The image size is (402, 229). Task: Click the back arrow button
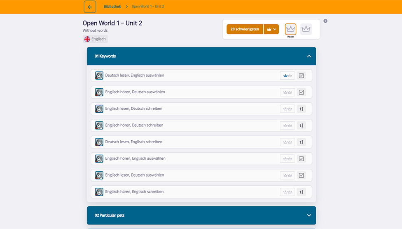90,7
